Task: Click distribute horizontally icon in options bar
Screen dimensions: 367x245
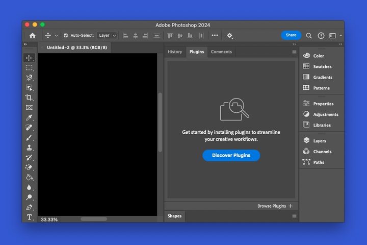Action: click(201, 36)
